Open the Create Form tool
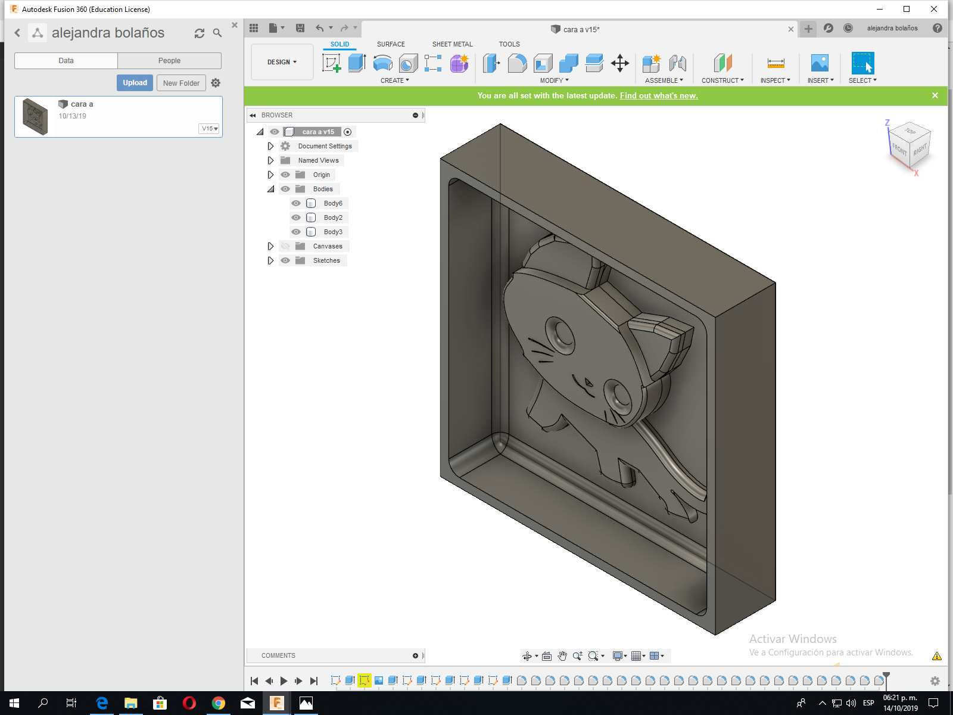953x715 pixels. 459,63
